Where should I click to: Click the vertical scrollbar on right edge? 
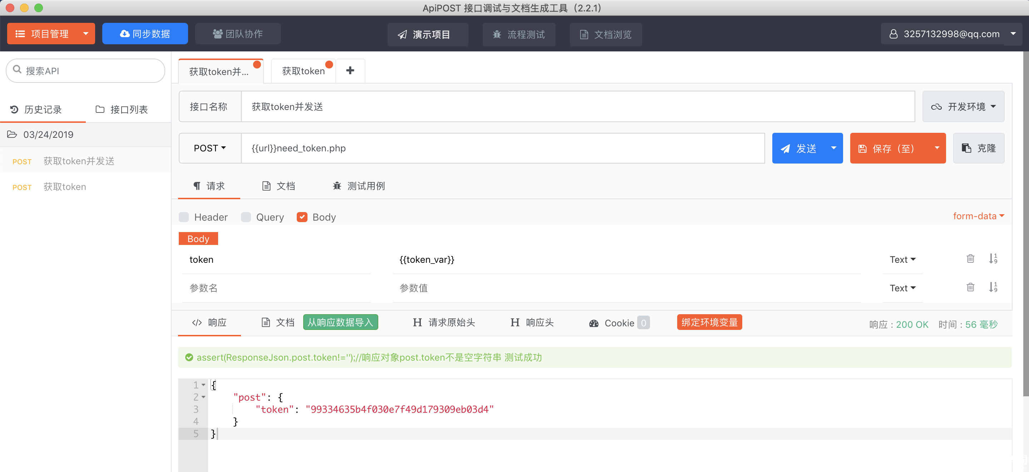pyautogui.click(x=1025, y=224)
